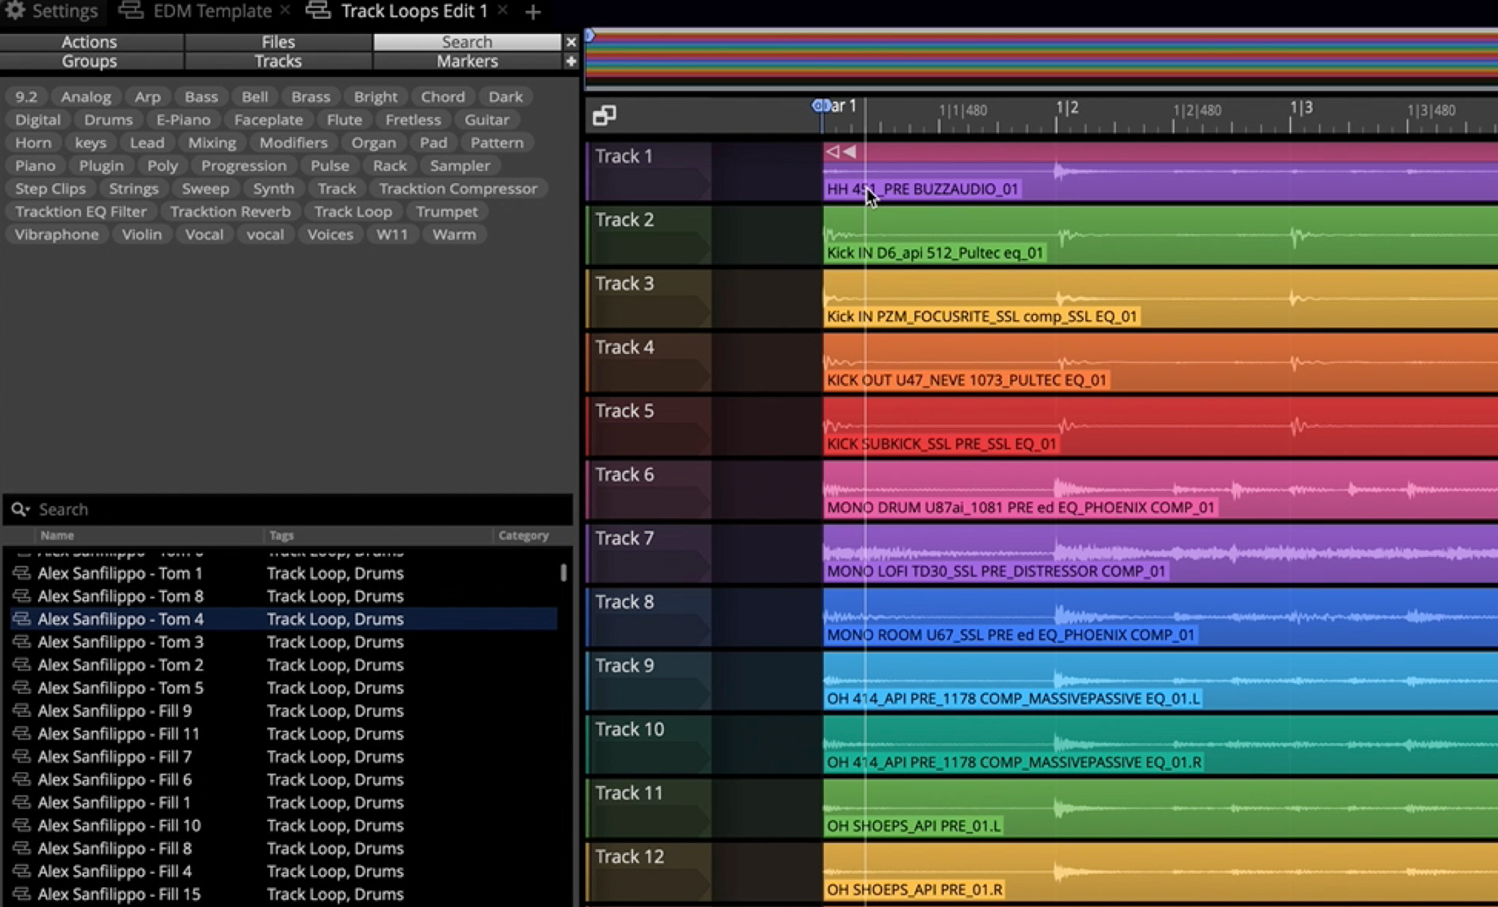Click the plus icon to add new tab
This screenshot has width=1498, height=907.
click(533, 12)
